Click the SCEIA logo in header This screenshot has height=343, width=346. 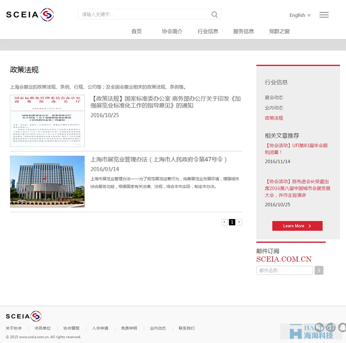point(30,15)
